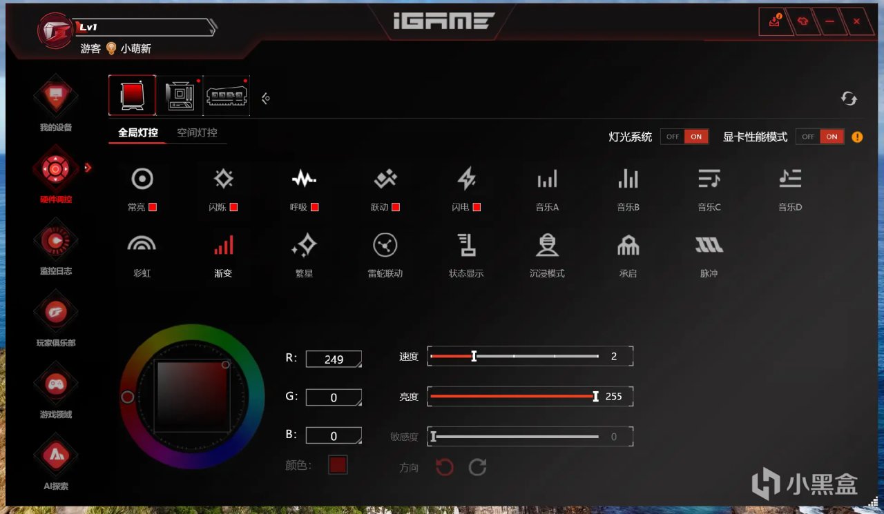The image size is (884, 514).
Task: Go to 硬件调控 in the sidebar
Action: (56, 174)
